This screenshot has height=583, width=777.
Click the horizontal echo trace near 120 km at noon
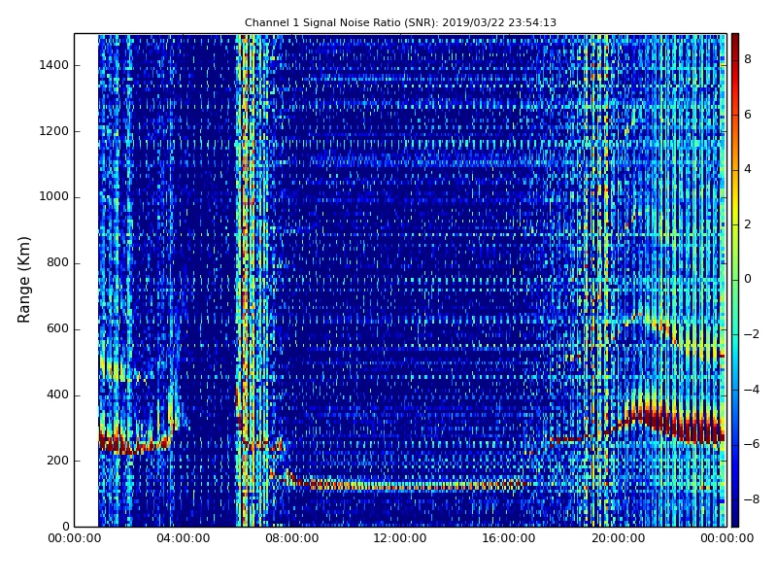(401, 485)
